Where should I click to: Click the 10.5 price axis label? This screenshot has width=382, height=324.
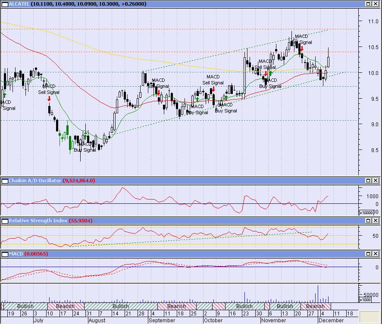click(x=373, y=47)
